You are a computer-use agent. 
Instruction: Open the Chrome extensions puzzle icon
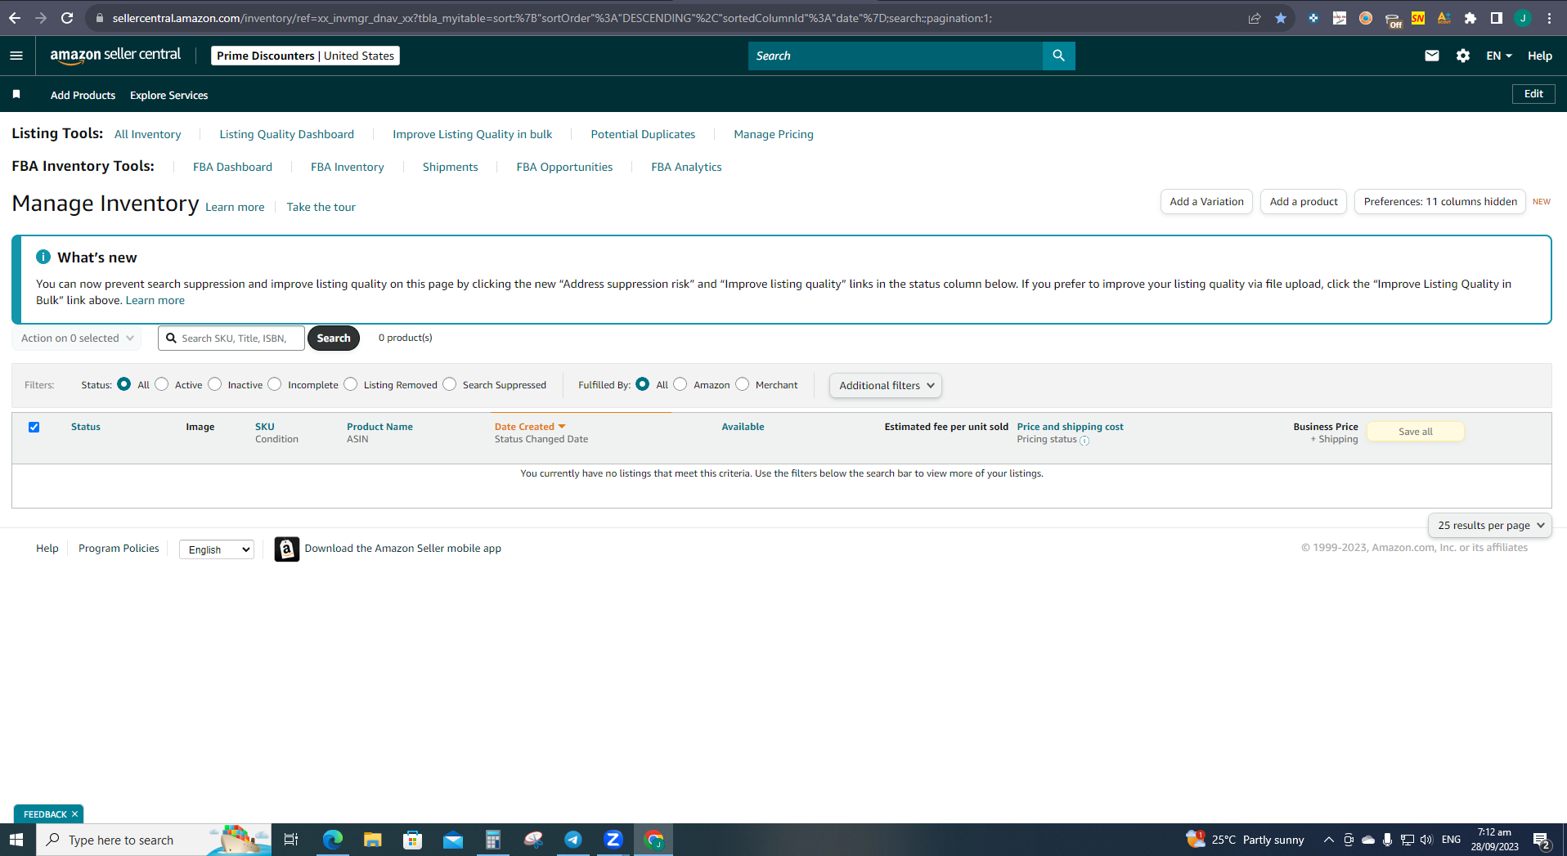(x=1470, y=18)
